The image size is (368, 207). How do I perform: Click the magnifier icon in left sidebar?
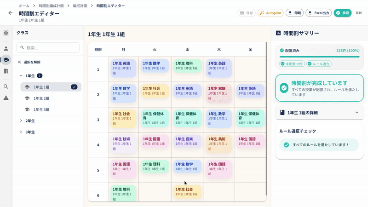tap(6, 86)
